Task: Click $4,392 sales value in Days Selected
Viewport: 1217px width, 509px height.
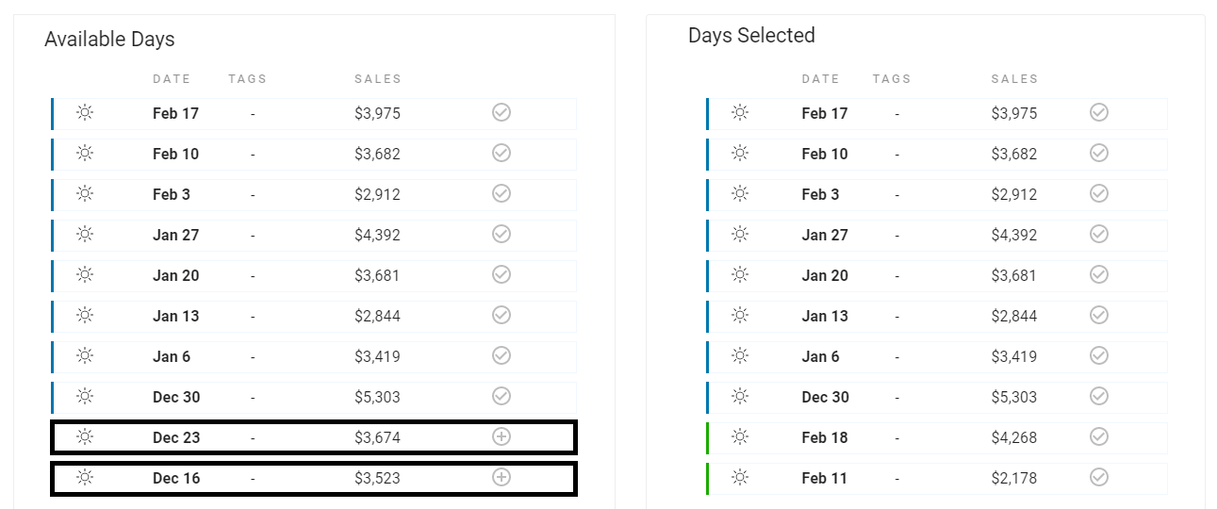Action: (x=1014, y=235)
